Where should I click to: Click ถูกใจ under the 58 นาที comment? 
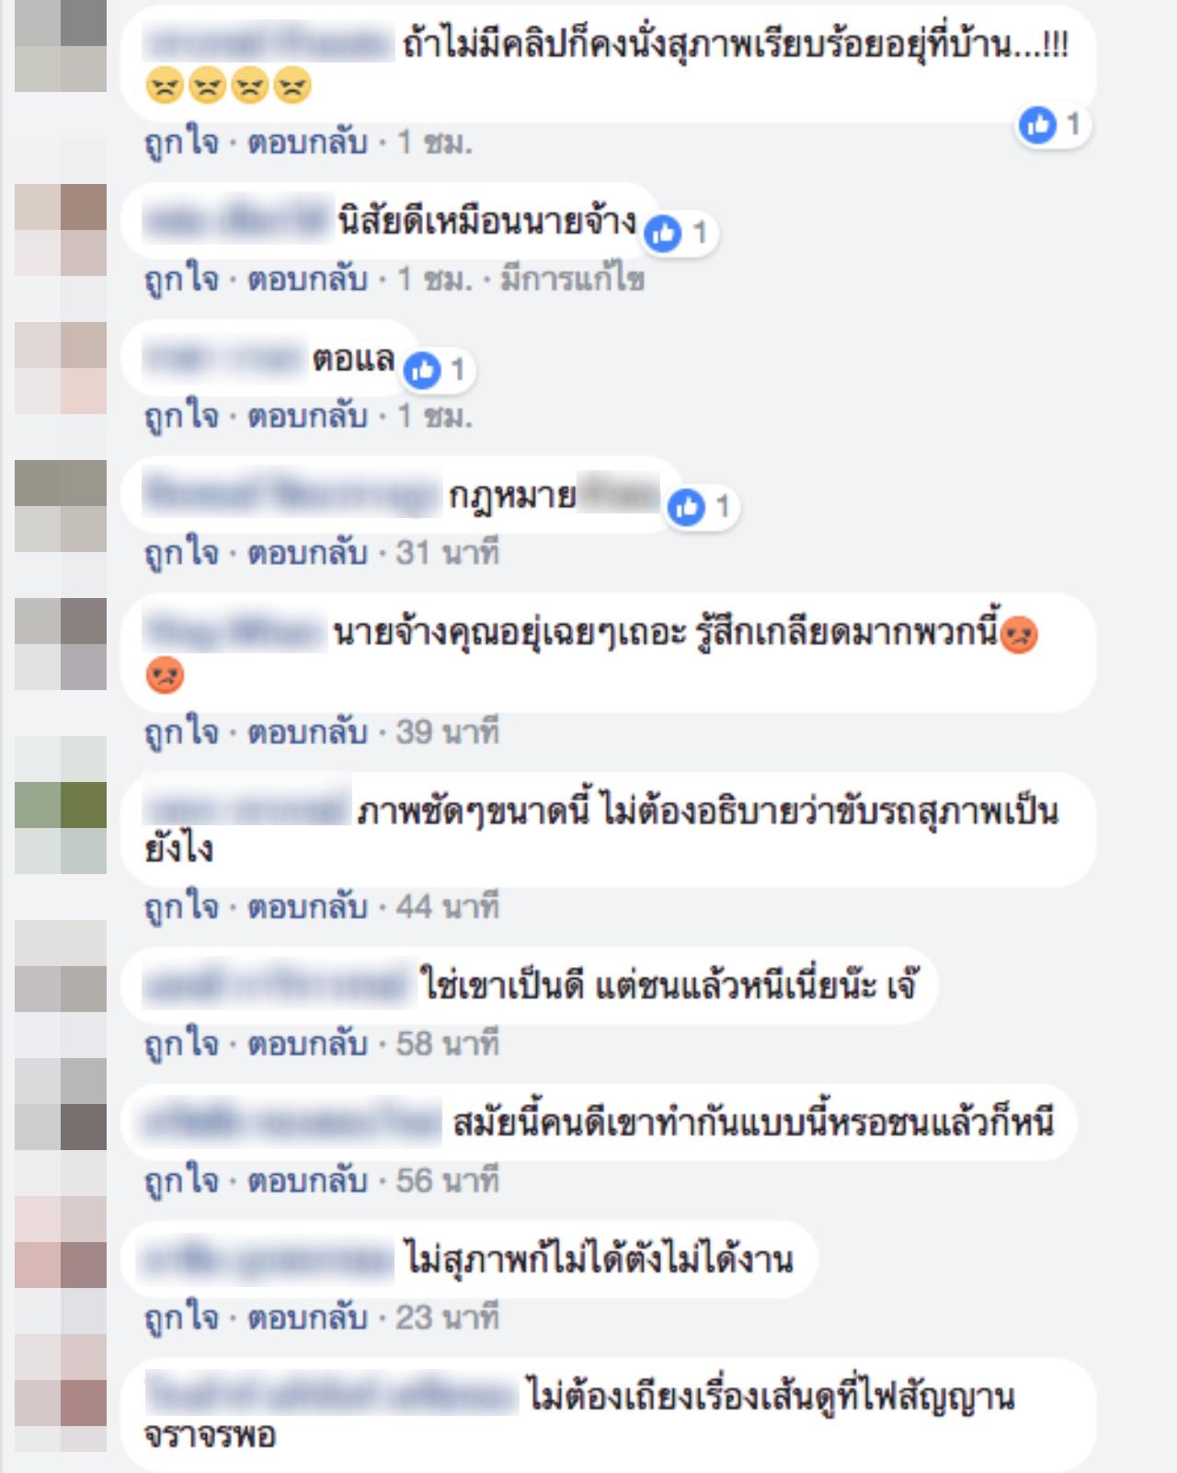click(181, 1044)
